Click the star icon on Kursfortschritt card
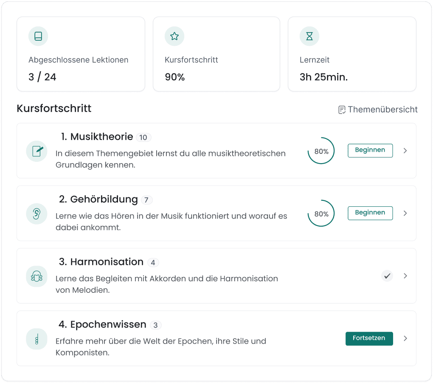This screenshot has width=433, height=383. point(174,36)
